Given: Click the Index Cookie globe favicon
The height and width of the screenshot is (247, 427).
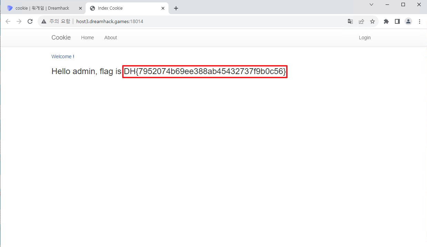Looking at the screenshot, I should (x=93, y=8).
